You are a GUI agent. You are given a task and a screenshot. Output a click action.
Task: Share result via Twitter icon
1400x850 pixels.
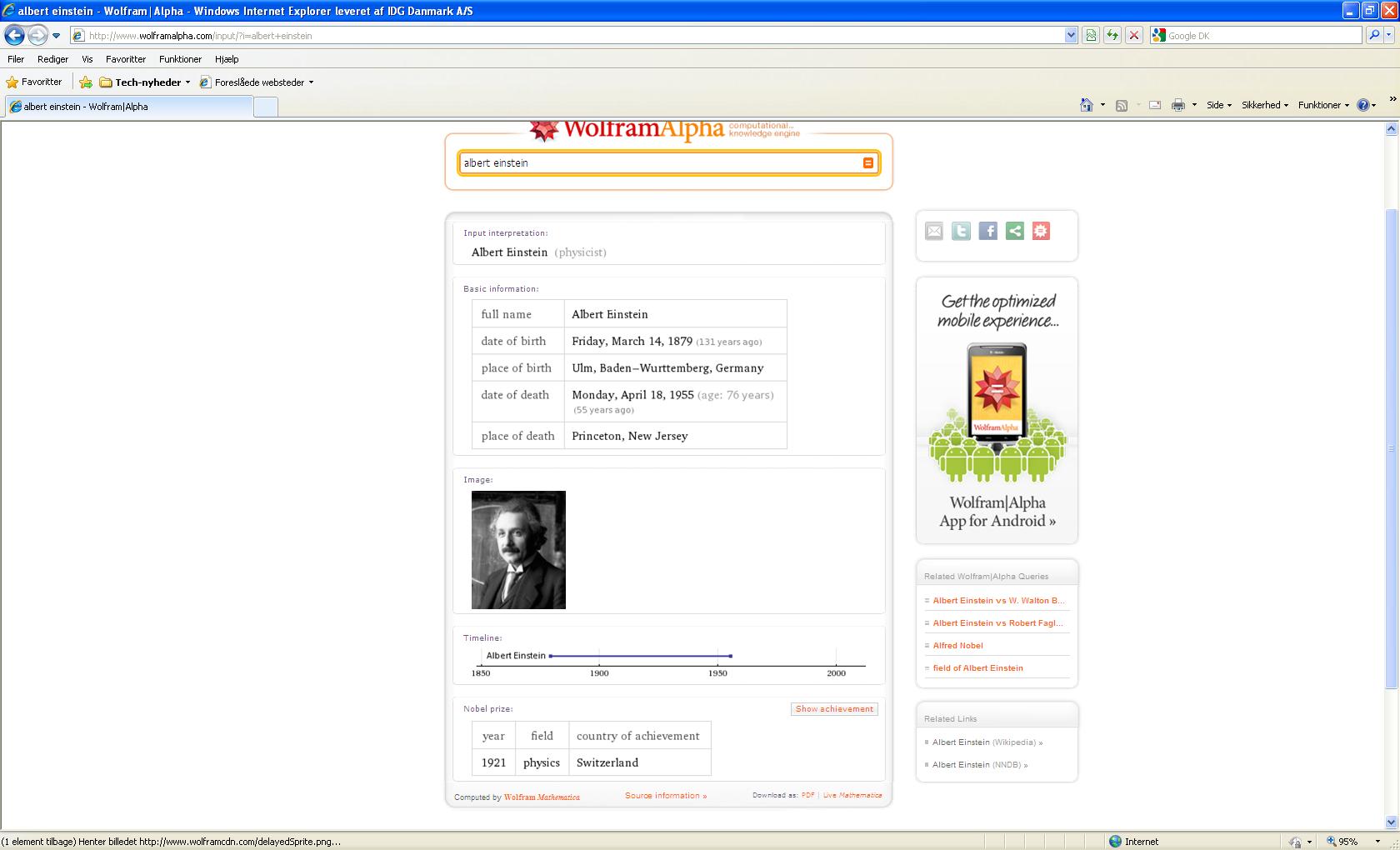(x=961, y=232)
